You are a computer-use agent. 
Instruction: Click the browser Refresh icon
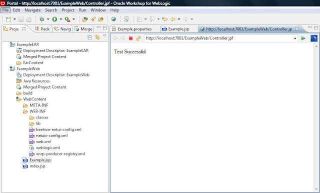point(138,38)
